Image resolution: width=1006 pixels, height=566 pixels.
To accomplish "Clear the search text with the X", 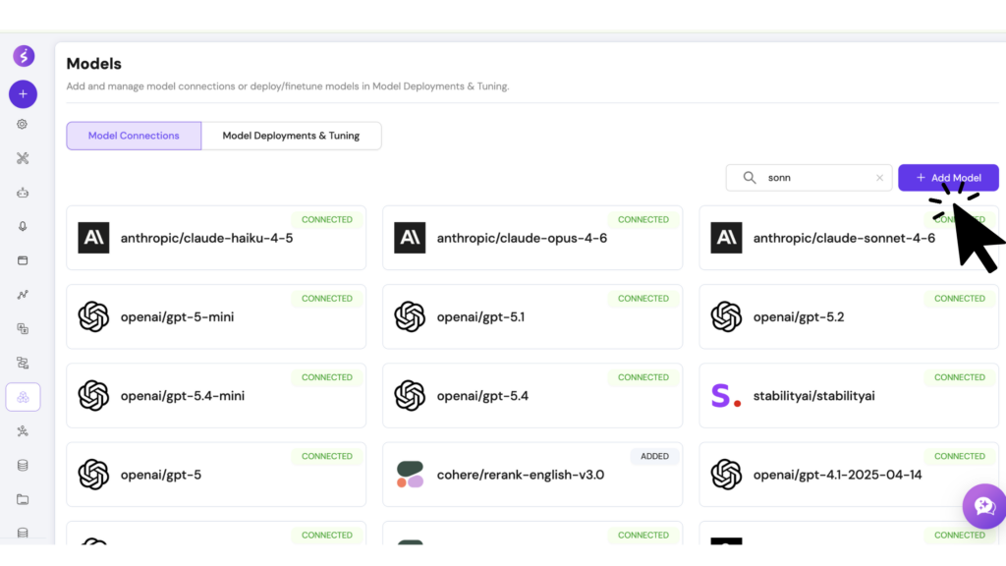I will pos(879,178).
